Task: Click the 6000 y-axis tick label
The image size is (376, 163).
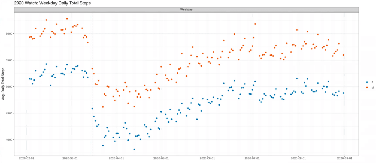Action: tap(8, 34)
